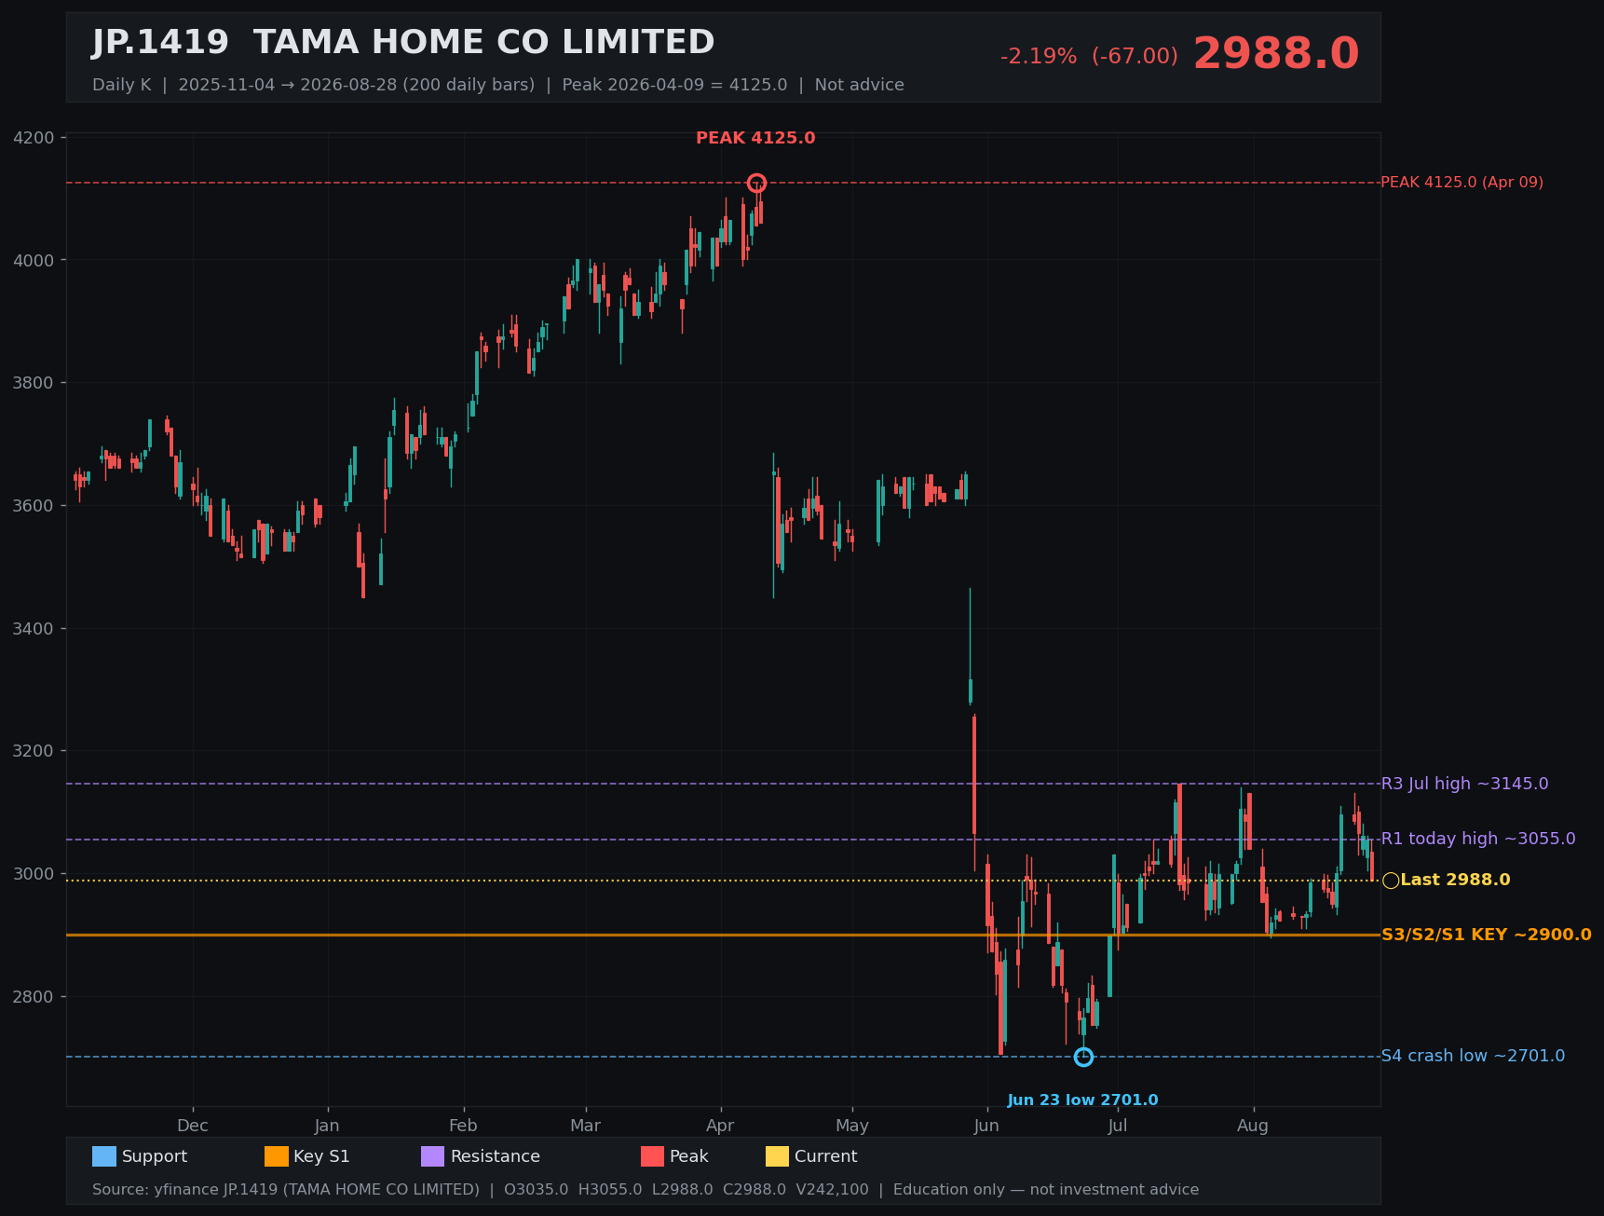Screen dimensions: 1604x1216
Task: Select the "Key S1" legend text
Action: pyautogui.click(x=321, y=1156)
